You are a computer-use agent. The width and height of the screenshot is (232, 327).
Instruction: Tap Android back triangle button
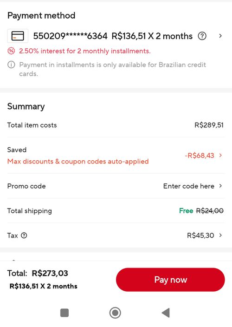(x=166, y=313)
